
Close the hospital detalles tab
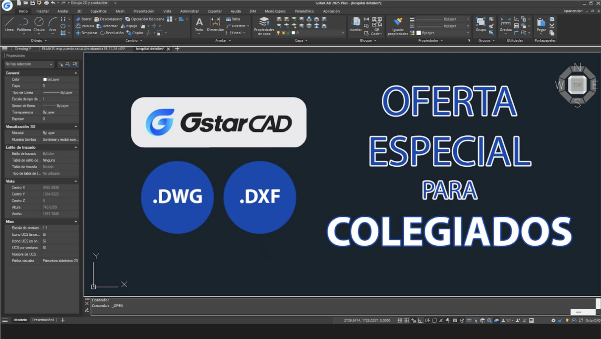click(168, 49)
